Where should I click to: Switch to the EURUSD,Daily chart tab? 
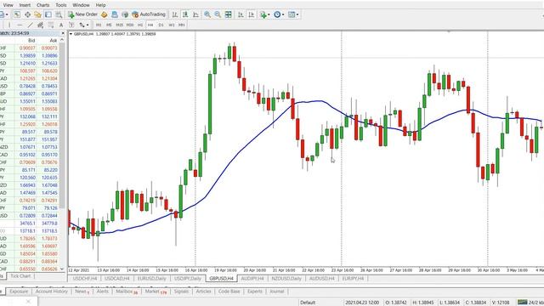coord(151,279)
